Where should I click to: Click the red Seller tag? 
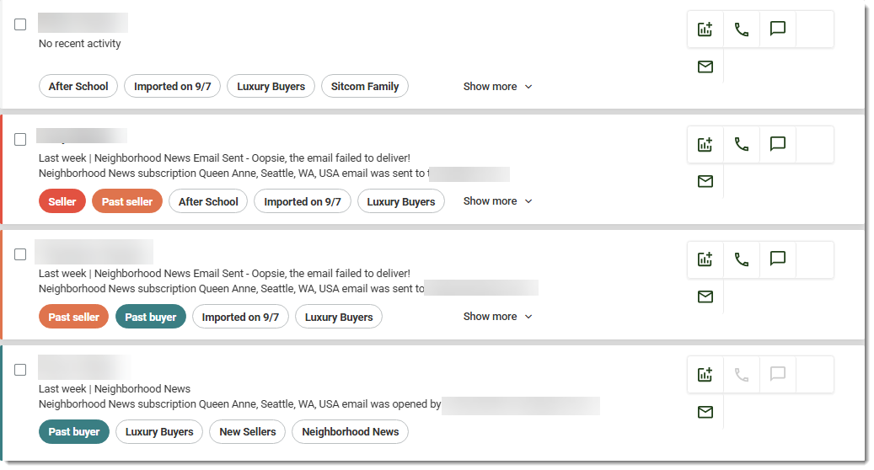62,201
